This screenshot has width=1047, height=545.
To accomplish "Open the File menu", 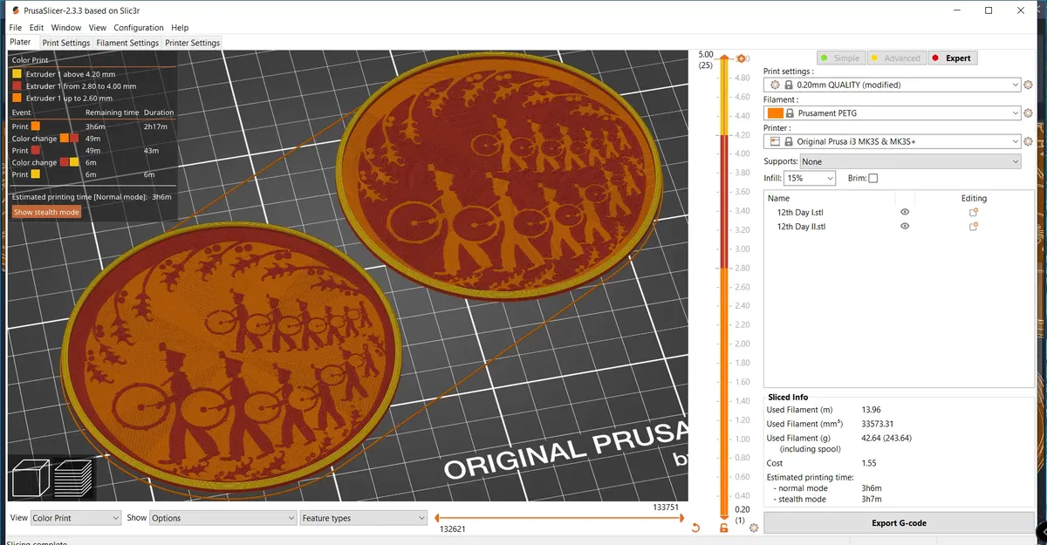I will (x=16, y=28).
